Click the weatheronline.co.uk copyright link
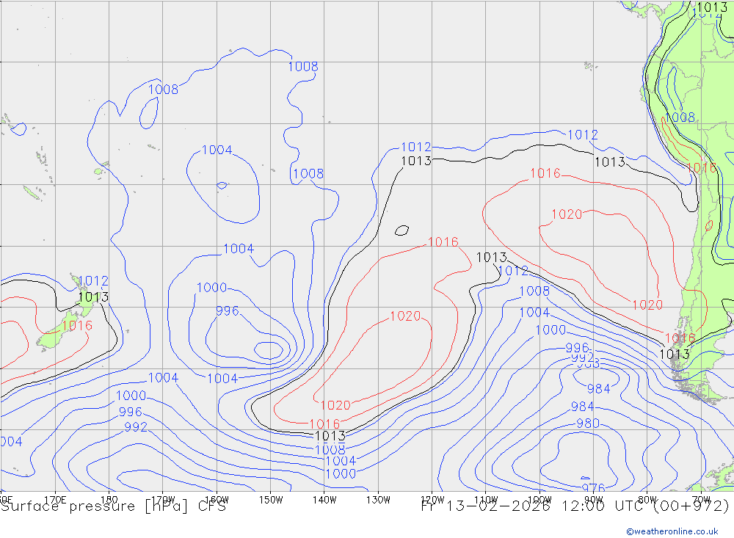734x538 pixels. 672,531
